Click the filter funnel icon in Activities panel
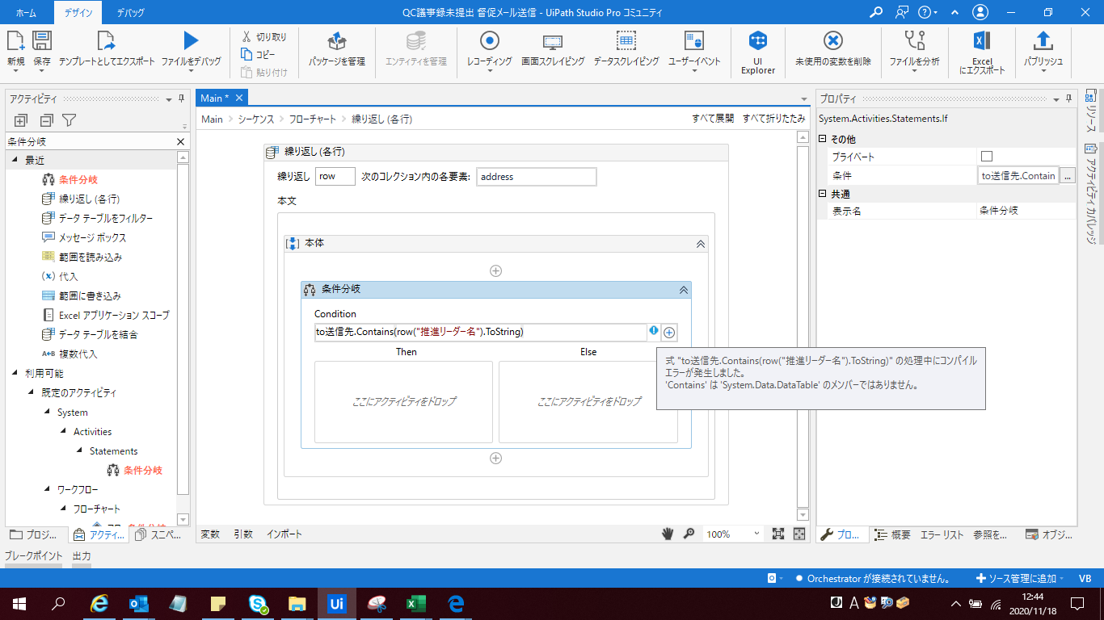This screenshot has width=1104, height=620. pyautogui.click(x=70, y=120)
